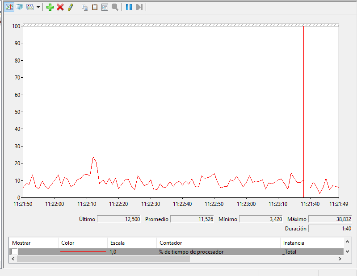Click the Último value field 12,500

119,219
